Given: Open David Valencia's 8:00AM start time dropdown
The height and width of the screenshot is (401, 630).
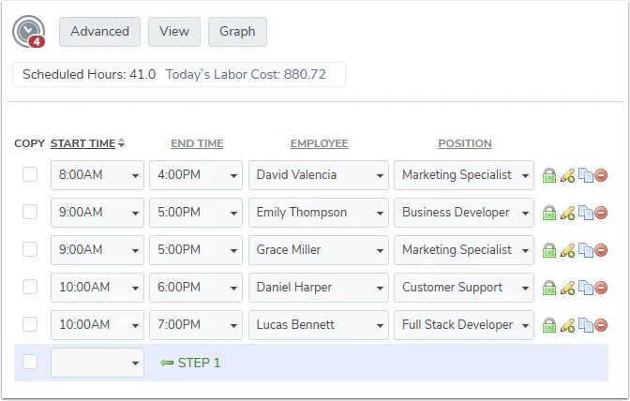Looking at the screenshot, I should coord(97,175).
